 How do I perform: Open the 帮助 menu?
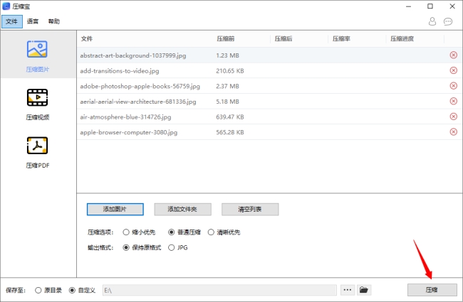(x=54, y=21)
